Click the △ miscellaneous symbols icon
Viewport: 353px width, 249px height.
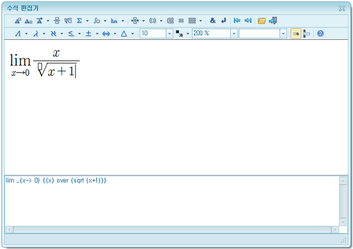tap(124, 34)
